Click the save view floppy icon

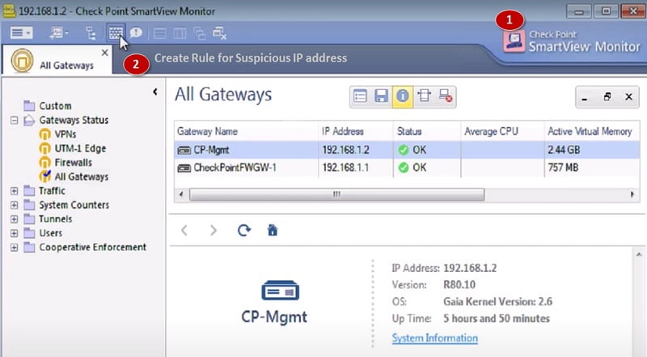pyautogui.click(x=381, y=96)
